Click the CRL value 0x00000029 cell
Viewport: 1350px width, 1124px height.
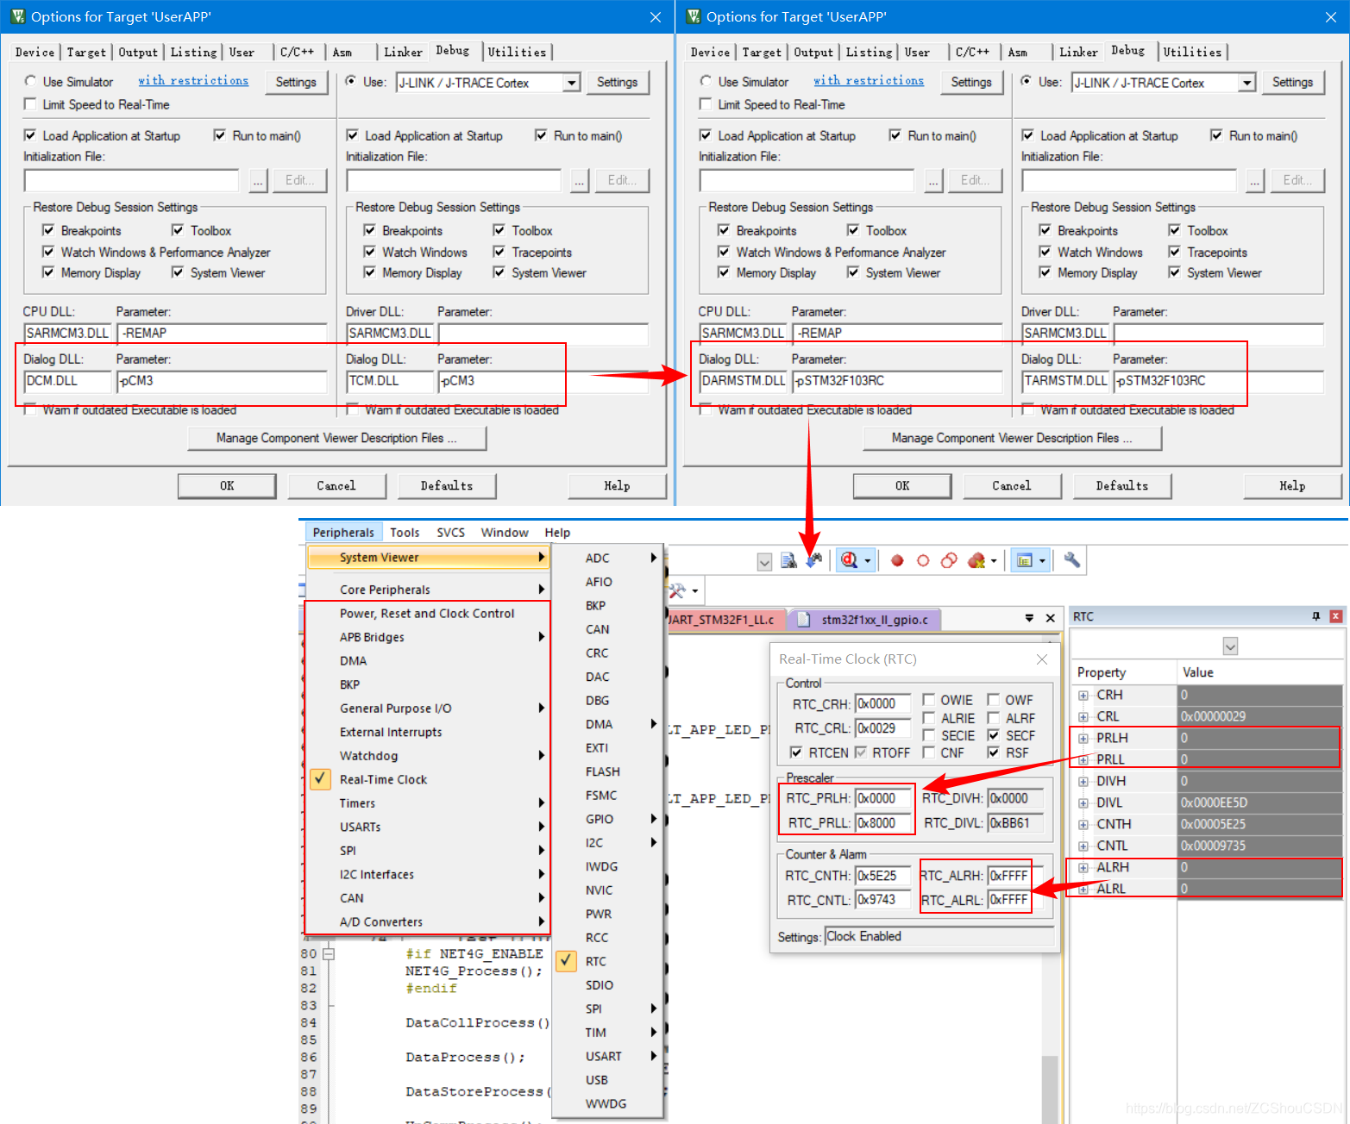click(x=1260, y=716)
